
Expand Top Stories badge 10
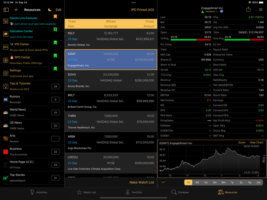coord(55,178)
